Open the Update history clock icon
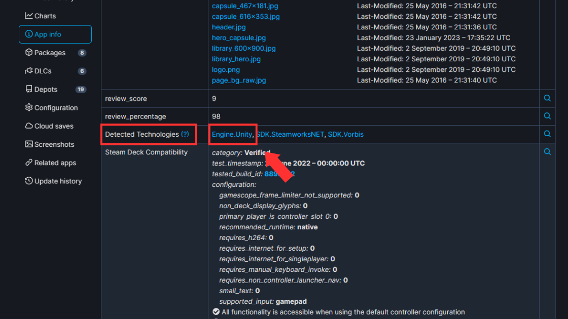The height and width of the screenshot is (319, 568). point(30,181)
